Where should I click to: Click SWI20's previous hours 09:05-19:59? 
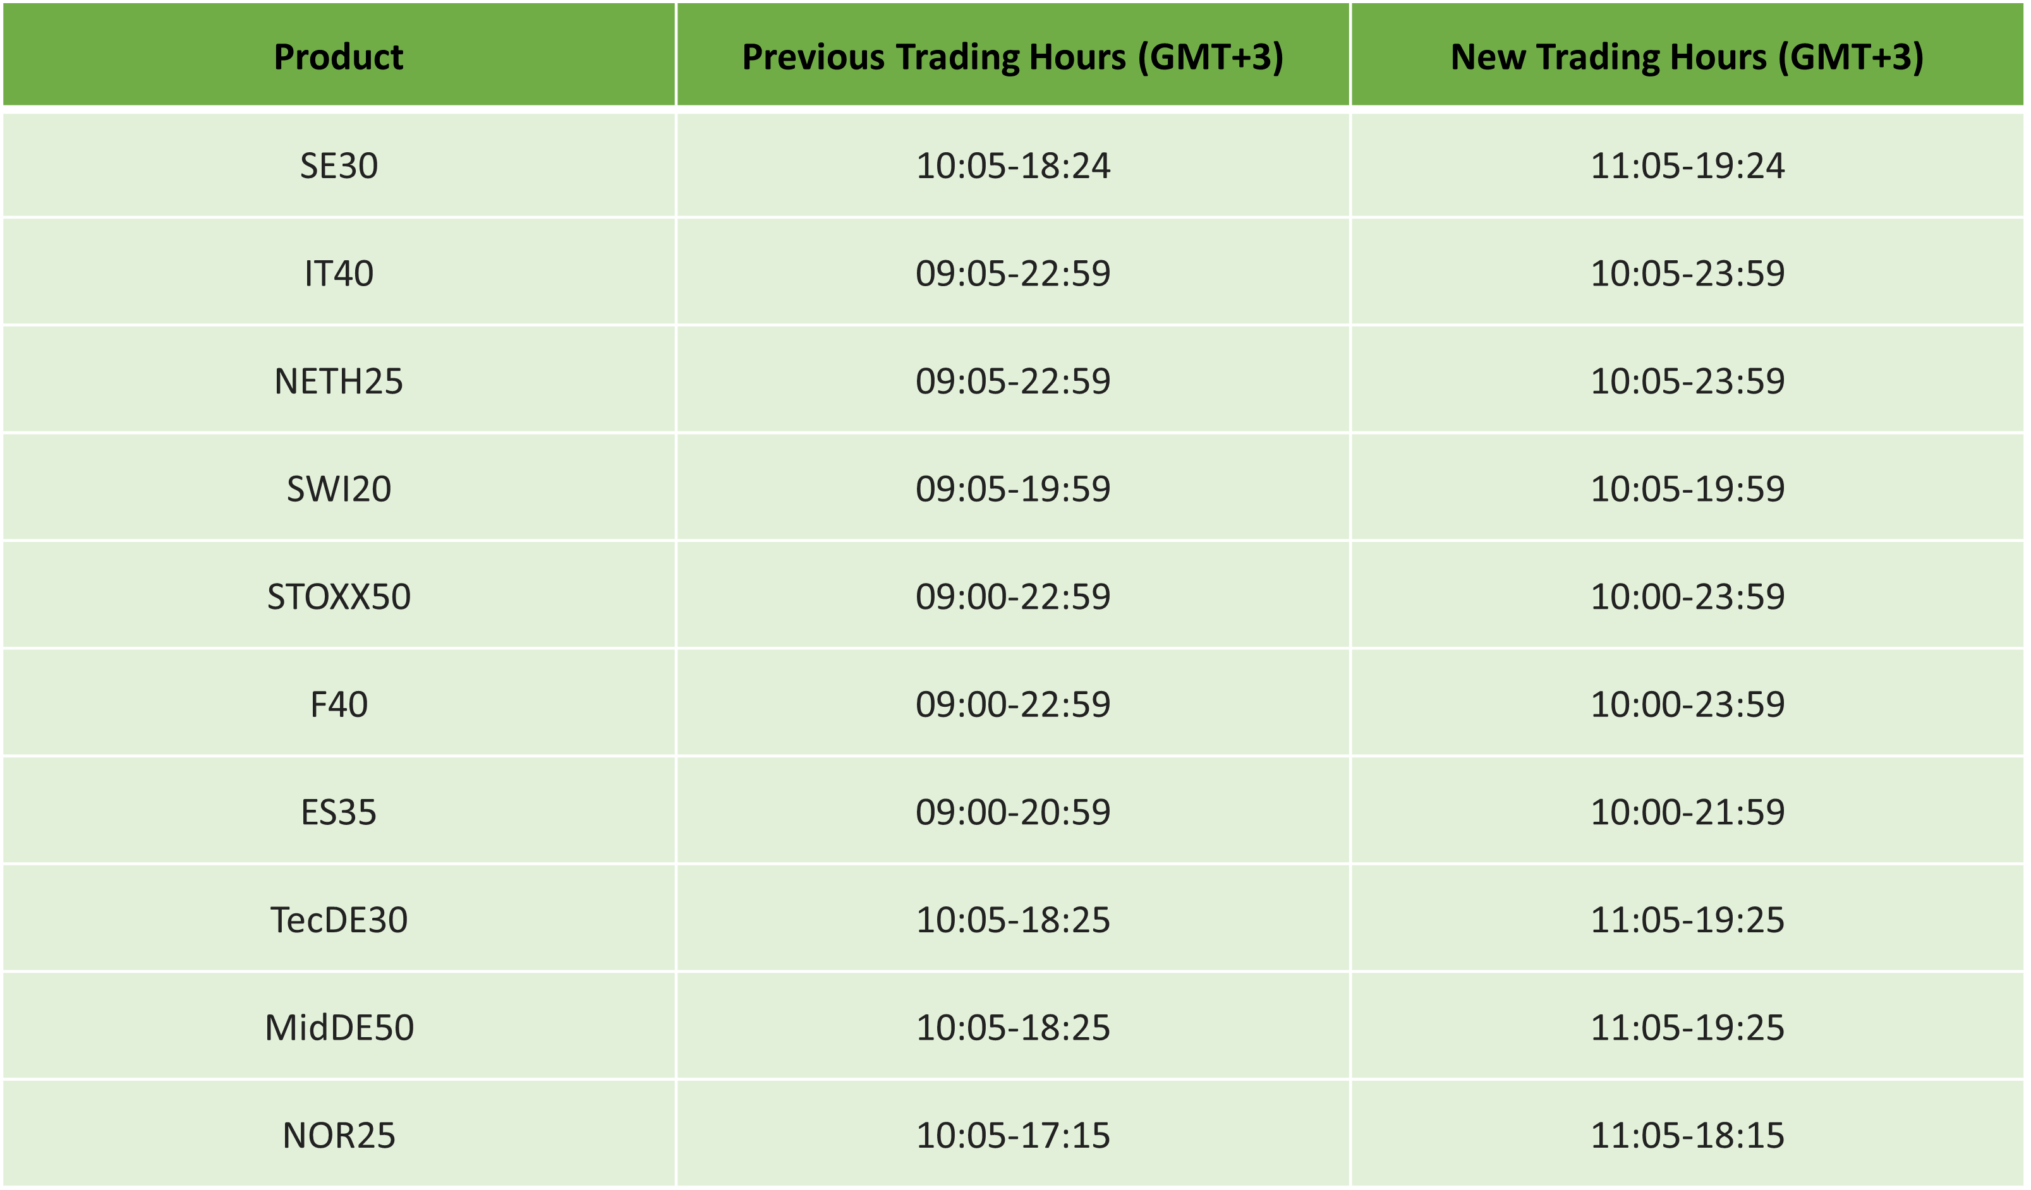[x=1013, y=489]
